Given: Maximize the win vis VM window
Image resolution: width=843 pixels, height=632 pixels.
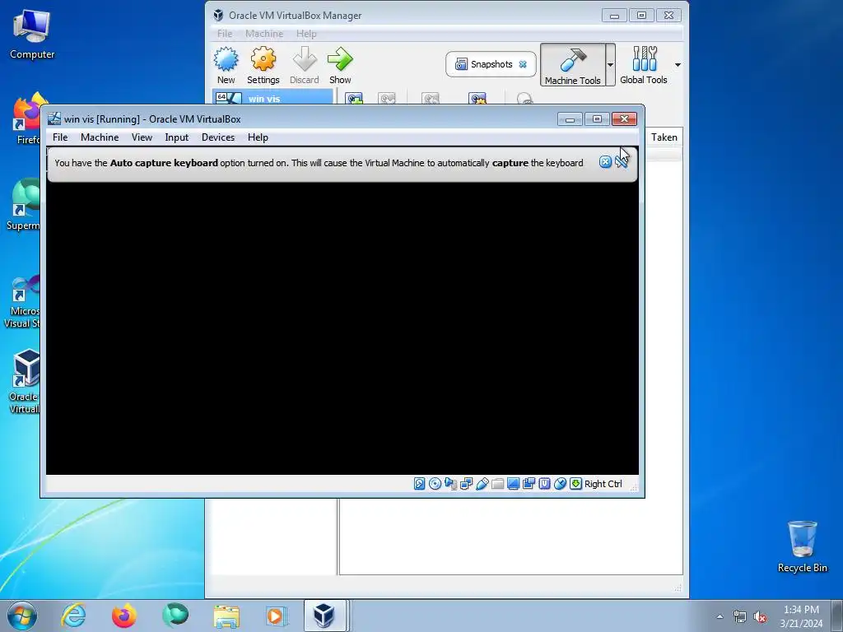Looking at the screenshot, I should coord(597,118).
